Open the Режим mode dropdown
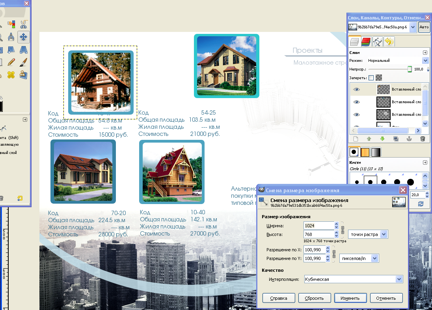The image size is (432, 310). coord(425,61)
